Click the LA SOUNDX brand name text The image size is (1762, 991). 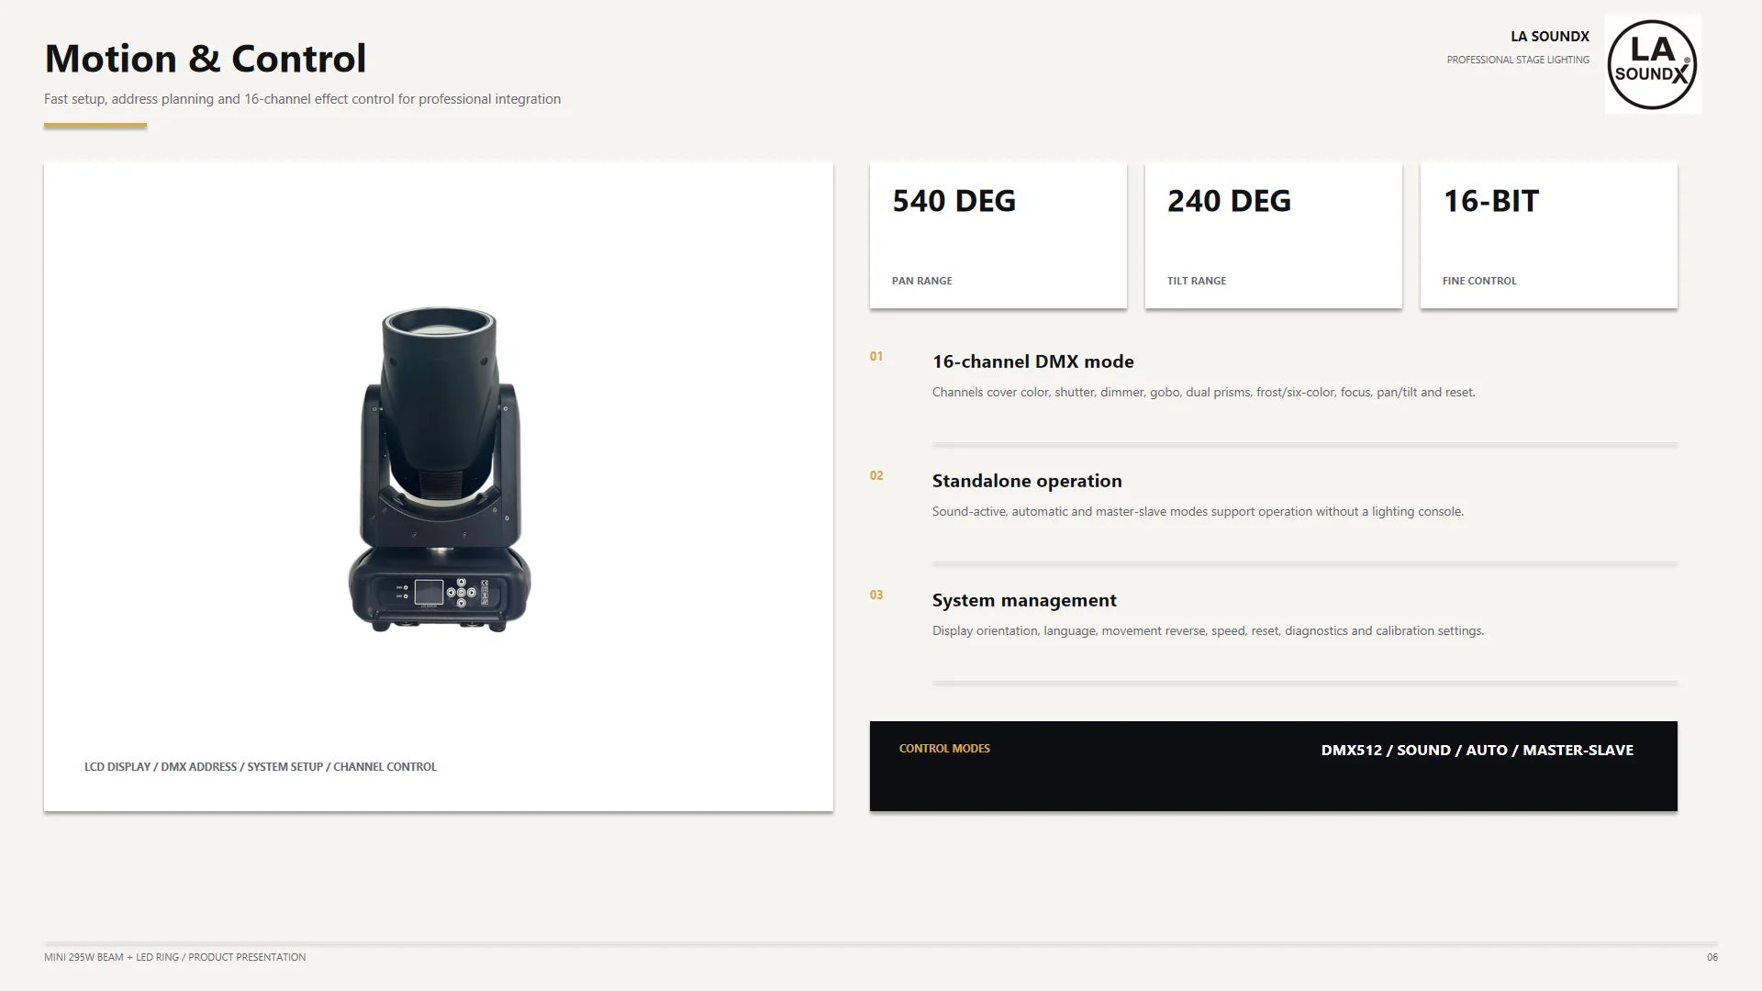(1549, 37)
